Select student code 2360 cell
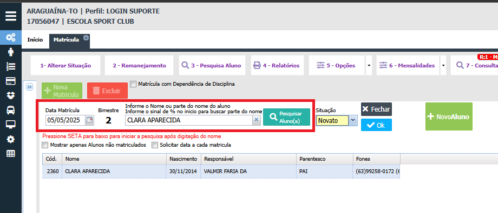 tap(52, 171)
